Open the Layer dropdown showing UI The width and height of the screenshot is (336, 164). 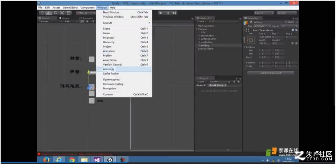pyautogui.click(x=289, y=26)
